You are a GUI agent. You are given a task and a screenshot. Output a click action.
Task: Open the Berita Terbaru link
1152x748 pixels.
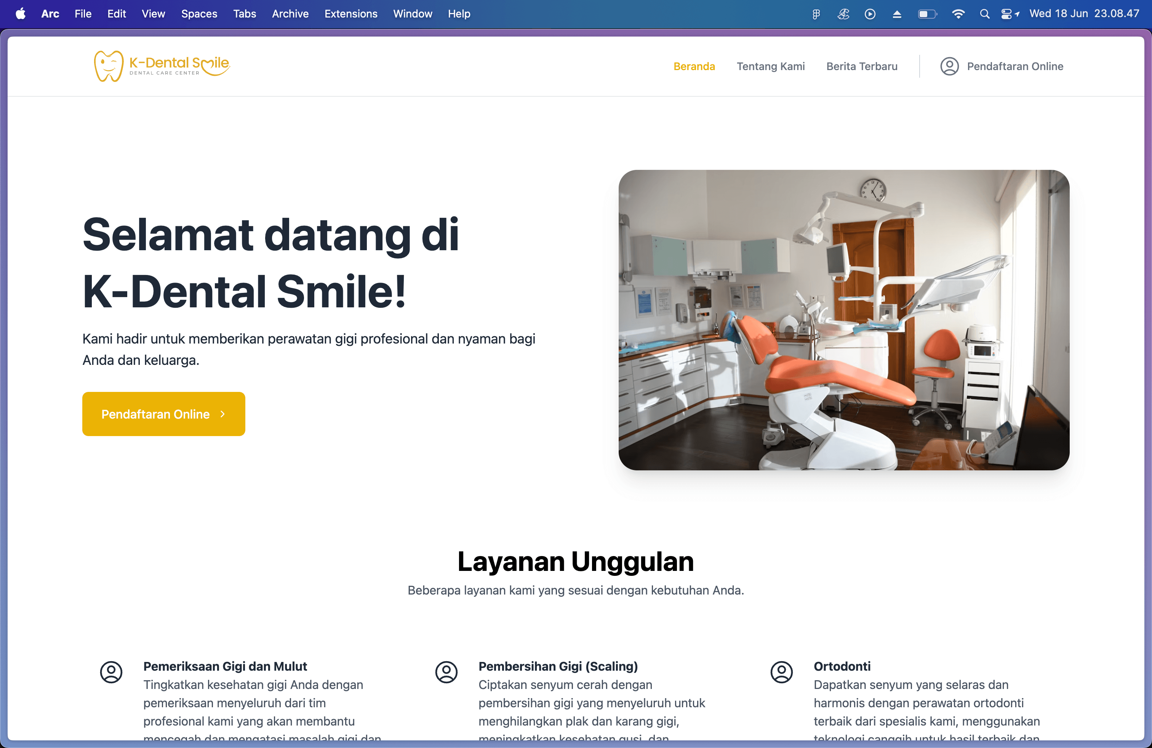click(862, 66)
